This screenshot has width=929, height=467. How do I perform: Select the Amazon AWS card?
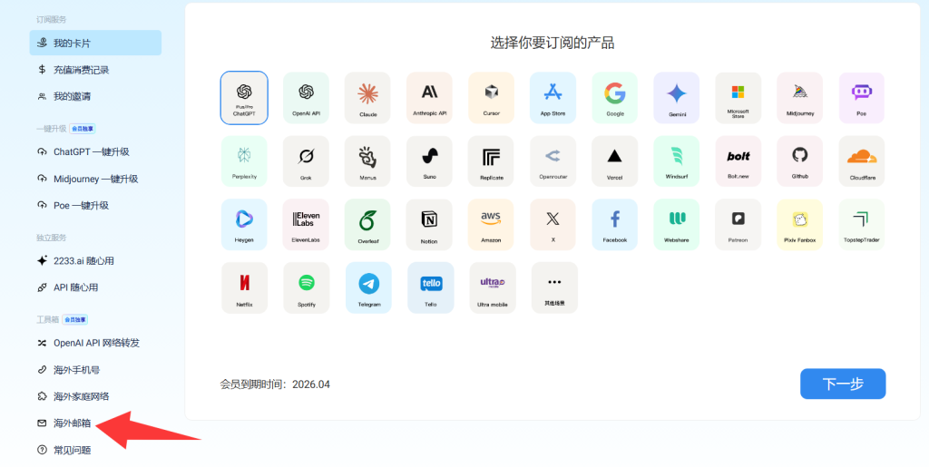[491, 224]
